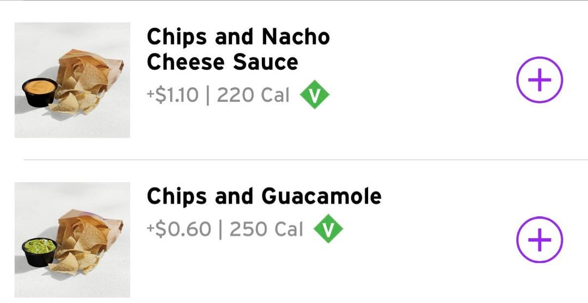
Task: Open the Chips and Nacho Cheese Sauce photo
Action: pos(72,80)
